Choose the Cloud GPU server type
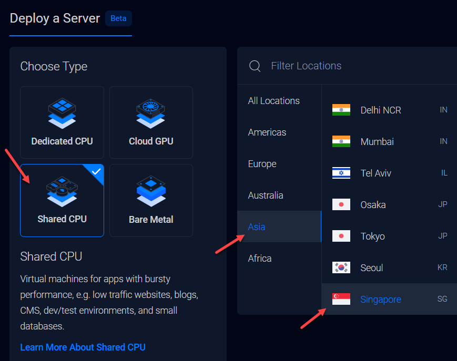The image size is (457, 361). click(151, 122)
